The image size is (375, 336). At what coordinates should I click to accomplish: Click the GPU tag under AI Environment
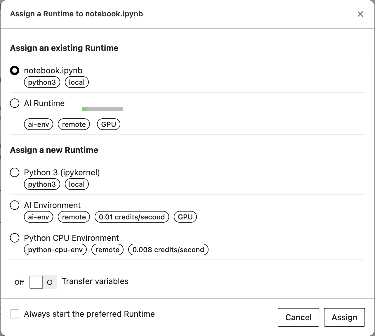tap(185, 217)
